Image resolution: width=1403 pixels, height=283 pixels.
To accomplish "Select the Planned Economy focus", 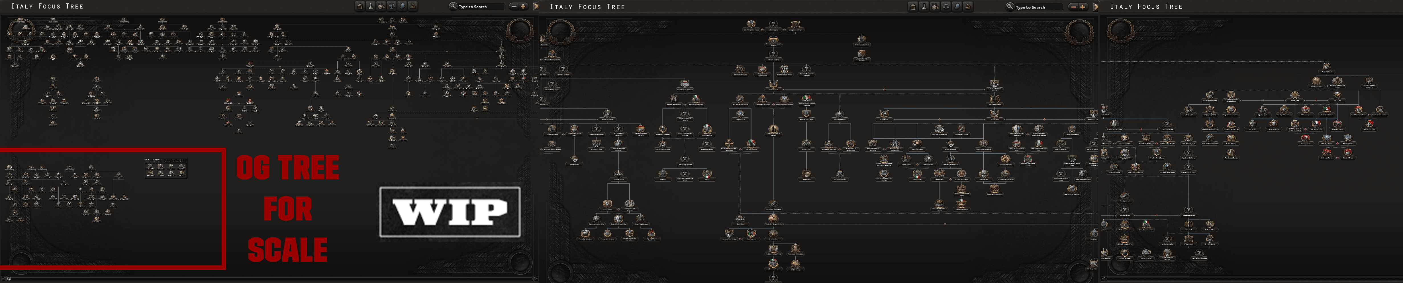I will [707, 145].
